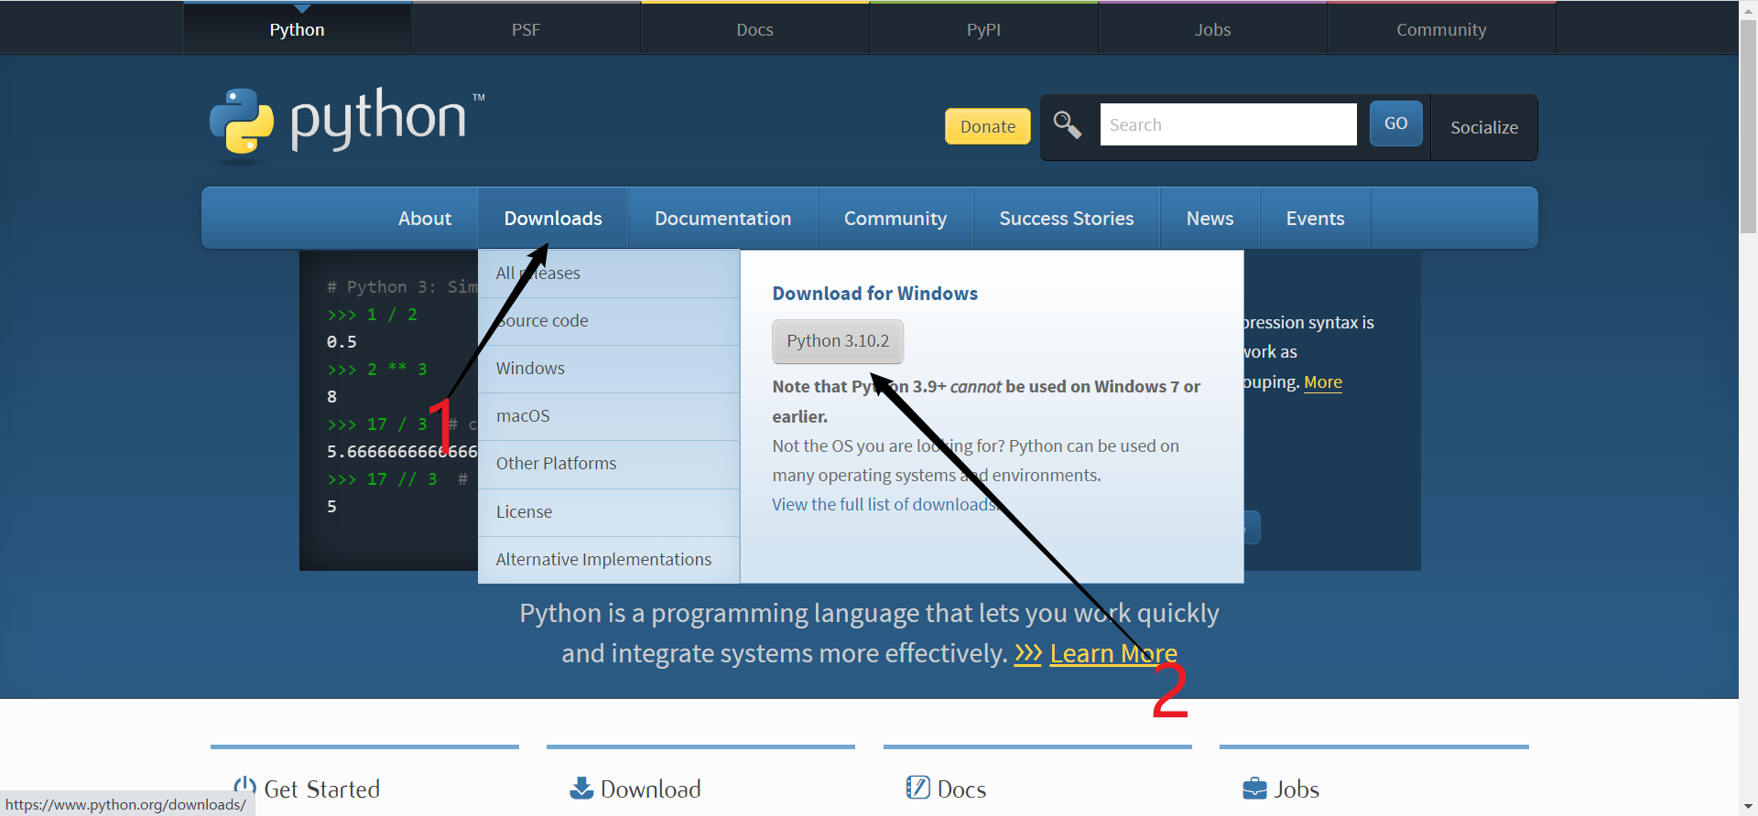Open the PSF top tab
The width and height of the screenshot is (1758, 816).
526,29
